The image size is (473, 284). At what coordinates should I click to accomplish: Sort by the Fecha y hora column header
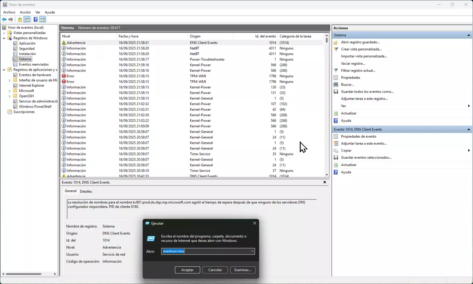152,36
